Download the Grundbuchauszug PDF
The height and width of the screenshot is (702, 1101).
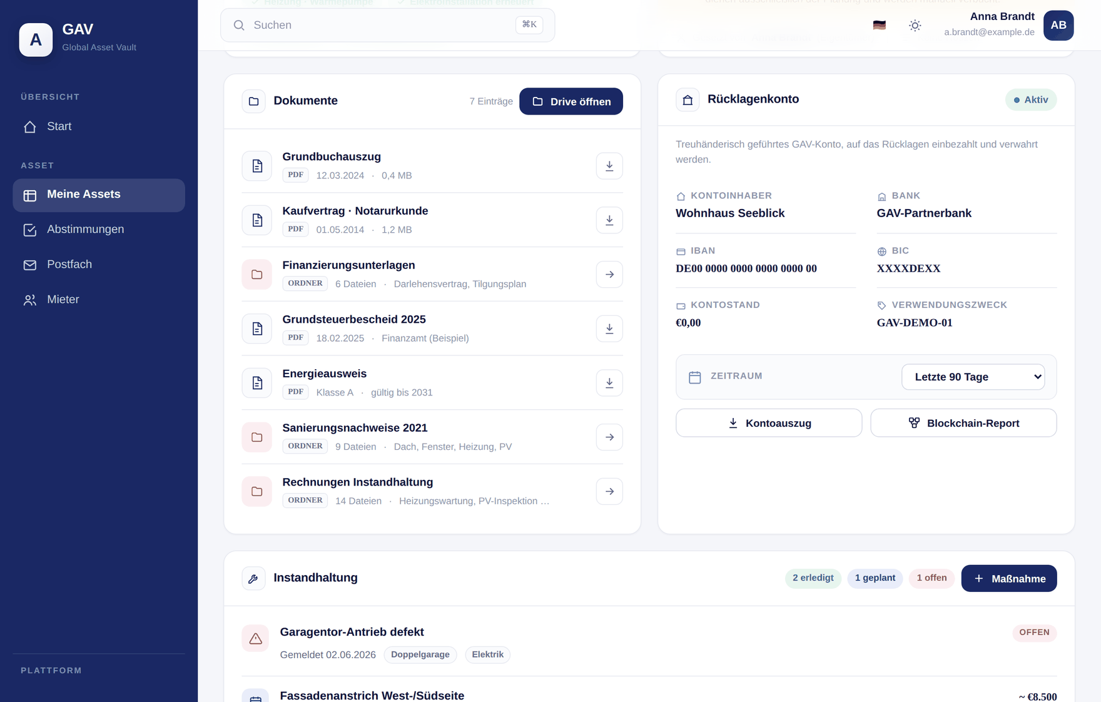609,166
